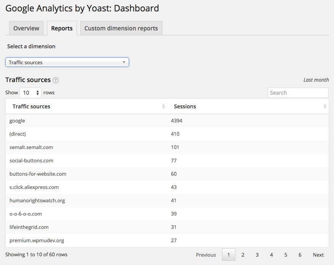Switch to the Reports tab
Image resolution: width=334 pixels, height=265 pixels.
(62, 28)
